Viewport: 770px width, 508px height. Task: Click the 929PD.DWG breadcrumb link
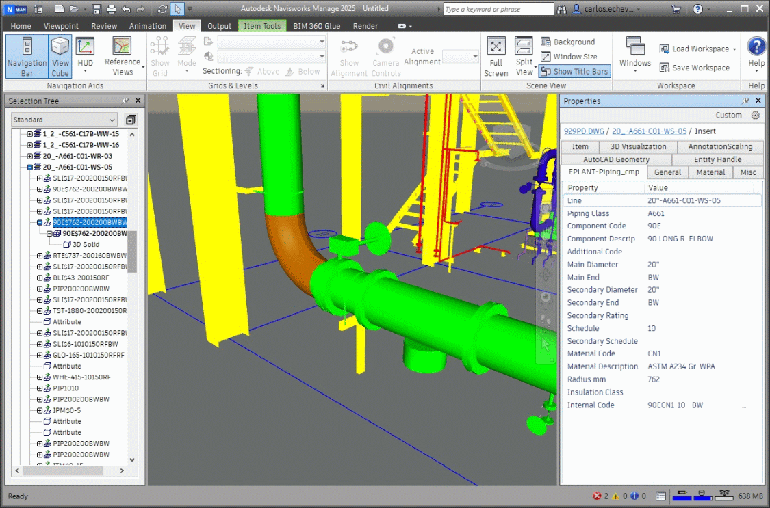[x=584, y=131]
